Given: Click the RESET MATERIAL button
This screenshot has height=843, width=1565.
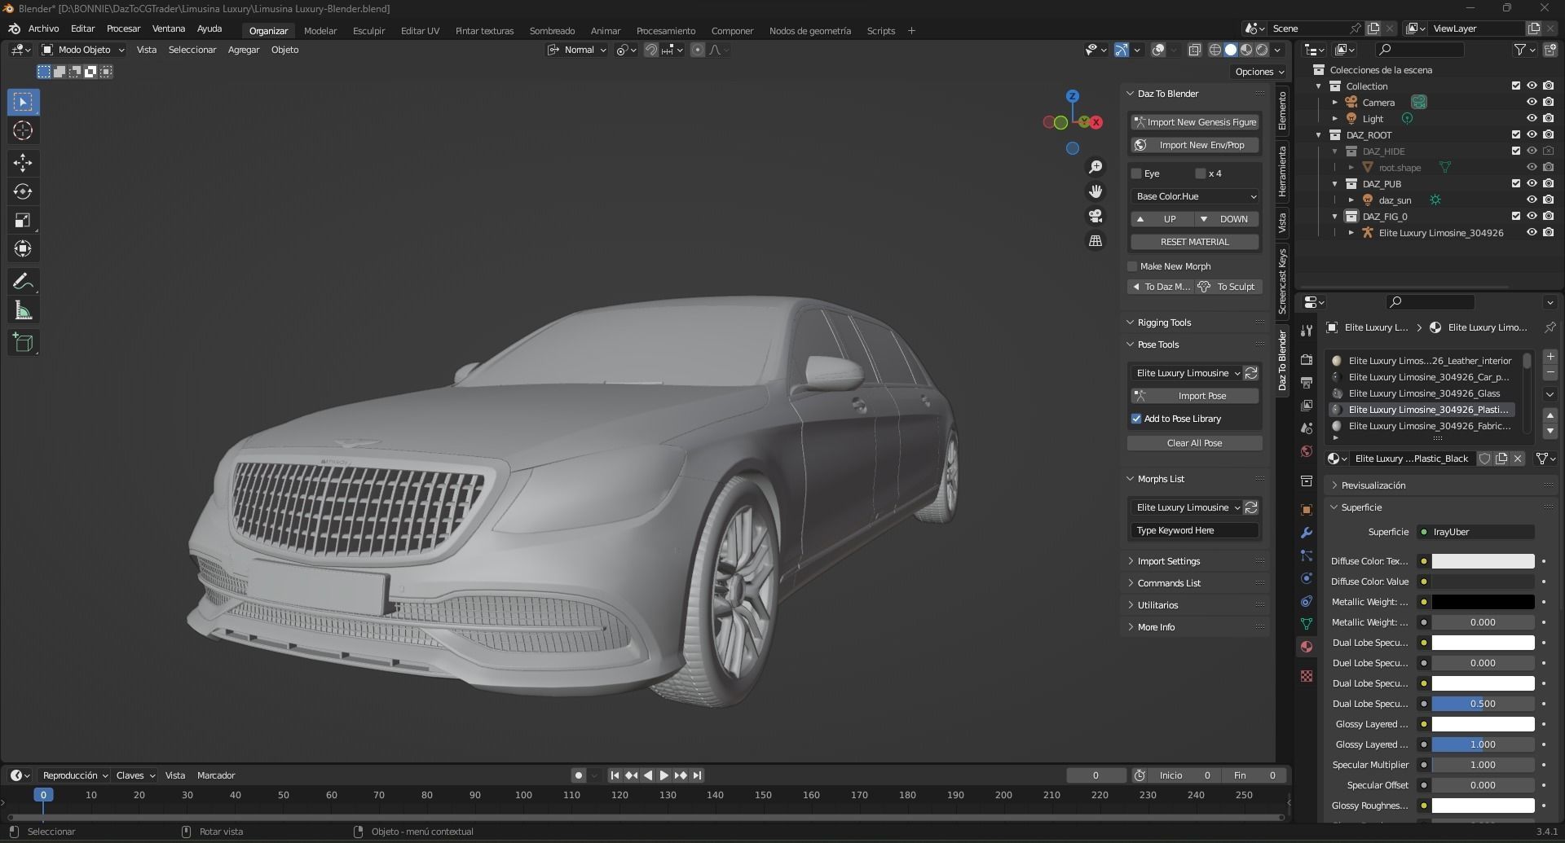Looking at the screenshot, I should pos(1195,242).
